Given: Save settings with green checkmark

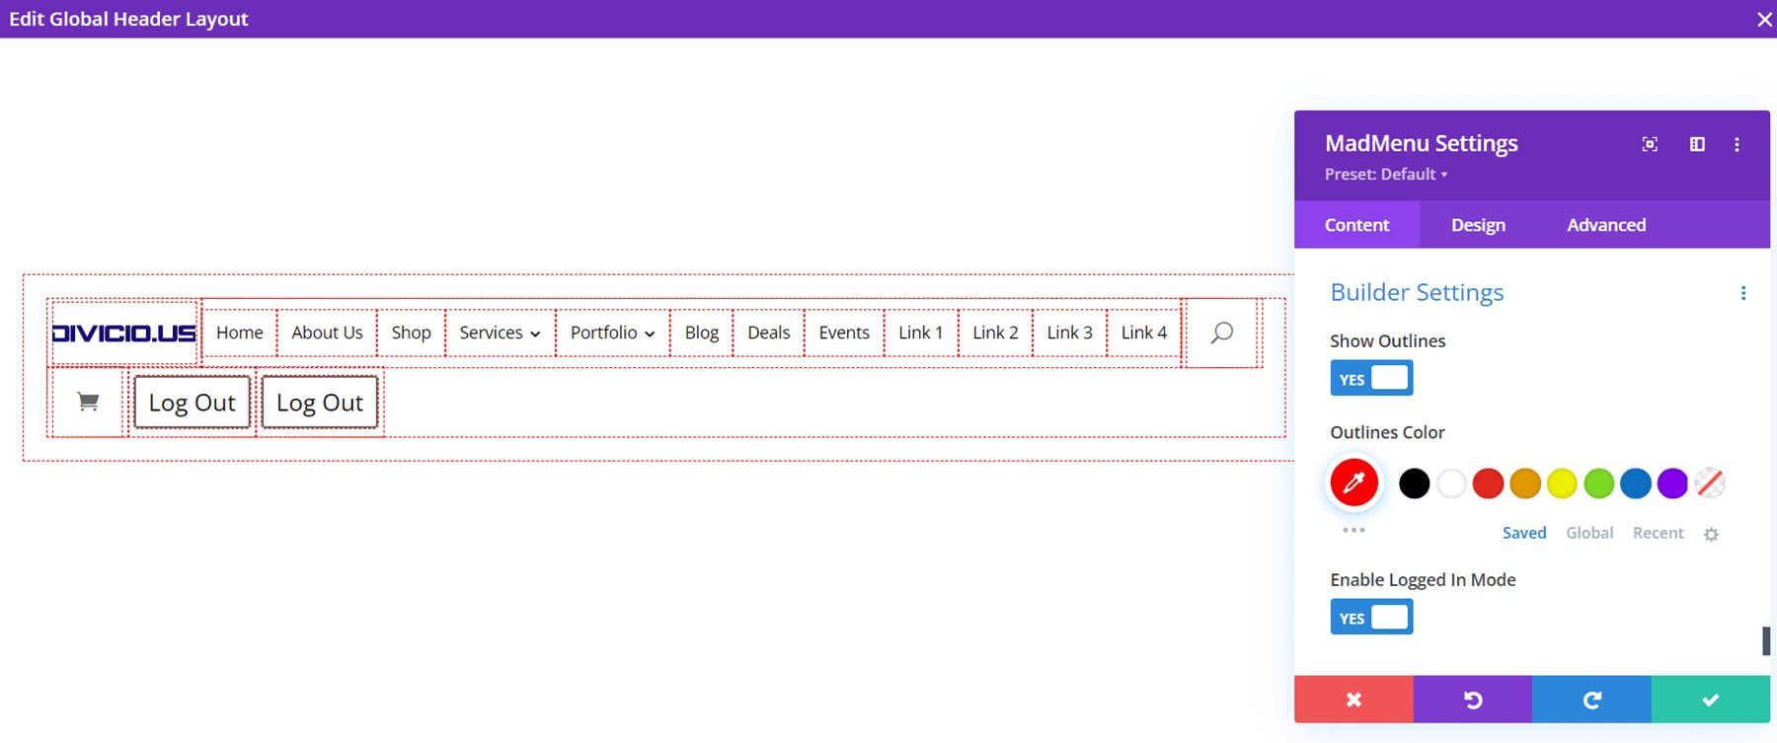Looking at the screenshot, I should pos(1711,700).
